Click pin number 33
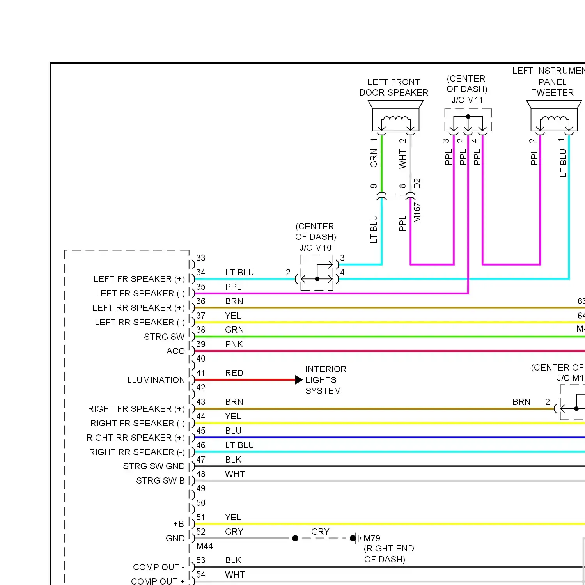Screen dimensions: 585x585 (201, 258)
